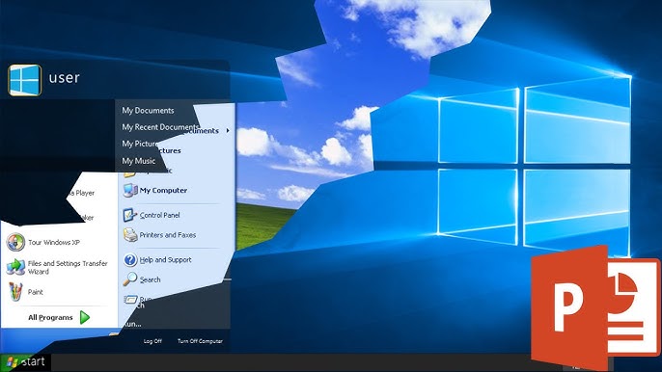
Task: Click the Printers and Faxes printer icon
Action: (x=130, y=234)
